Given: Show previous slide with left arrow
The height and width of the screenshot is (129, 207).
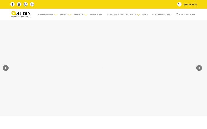Looking at the screenshot, I should click(x=6, y=68).
